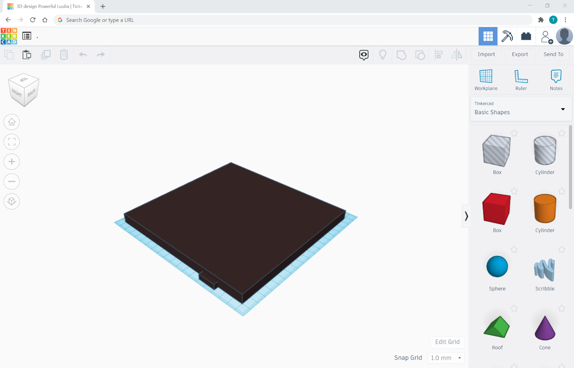The height and width of the screenshot is (368, 574).
Task: Click the Home view button
Action: click(12, 122)
